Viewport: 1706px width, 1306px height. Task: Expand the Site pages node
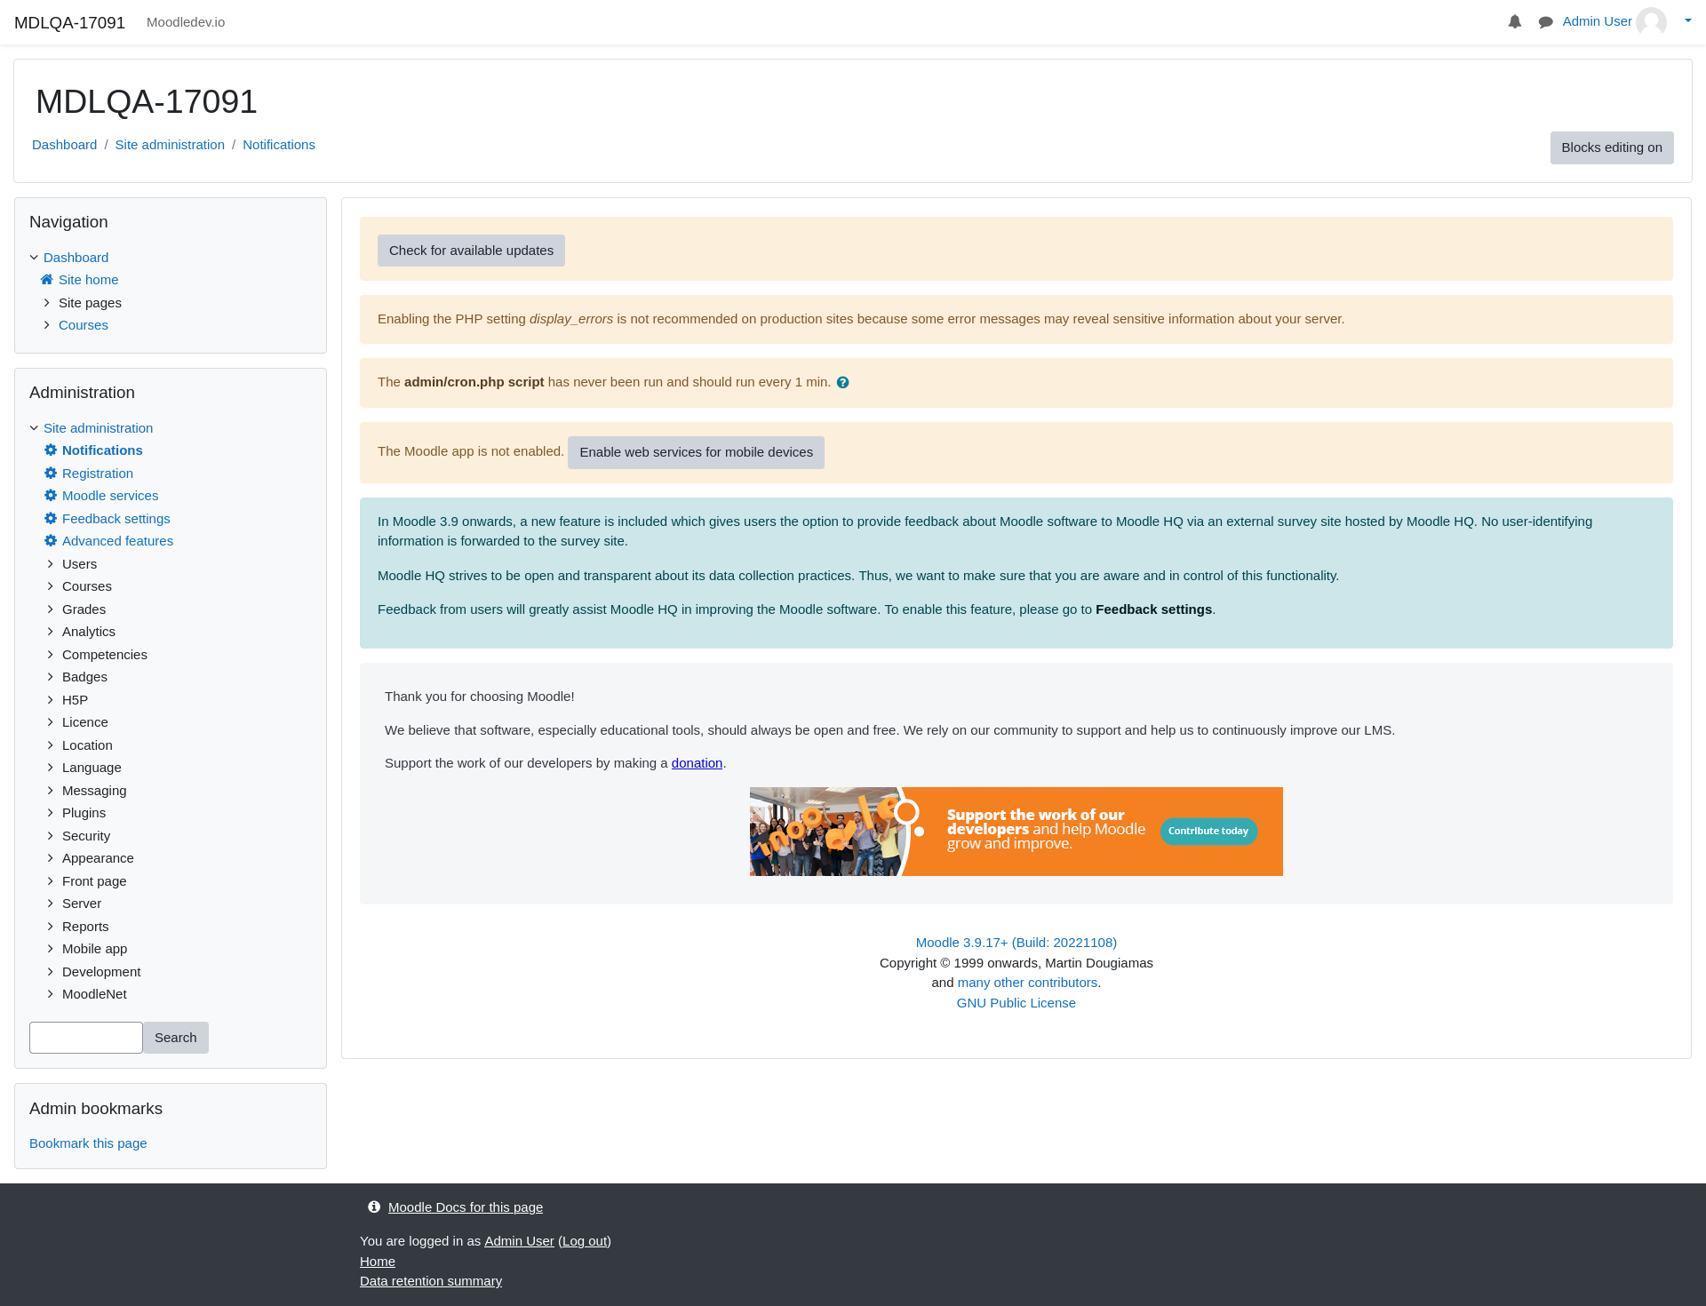[x=47, y=303]
